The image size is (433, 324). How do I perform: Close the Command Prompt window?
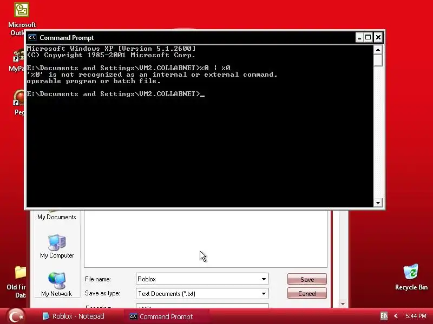(x=378, y=37)
